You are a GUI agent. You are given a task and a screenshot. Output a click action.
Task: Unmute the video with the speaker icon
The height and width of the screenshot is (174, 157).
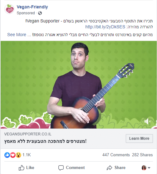tap(147, 121)
